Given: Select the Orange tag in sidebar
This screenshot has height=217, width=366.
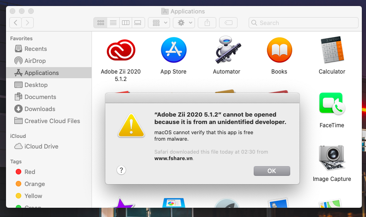Looking at the screenshot, I should tap(49, 184).
